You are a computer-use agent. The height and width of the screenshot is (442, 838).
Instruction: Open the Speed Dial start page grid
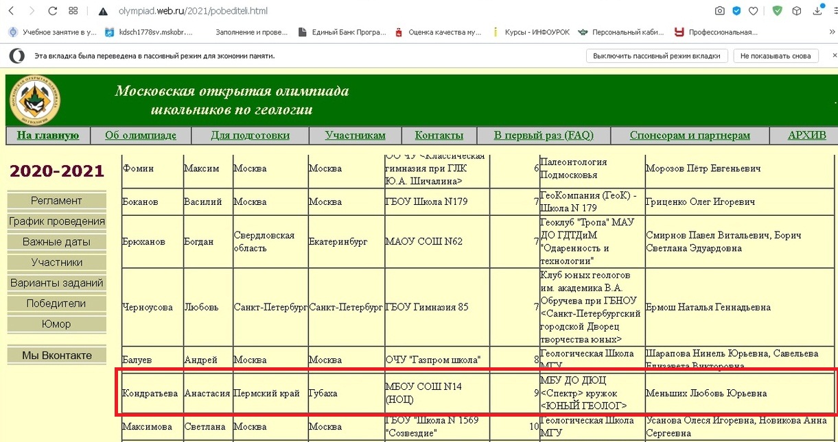pos(73,11)
